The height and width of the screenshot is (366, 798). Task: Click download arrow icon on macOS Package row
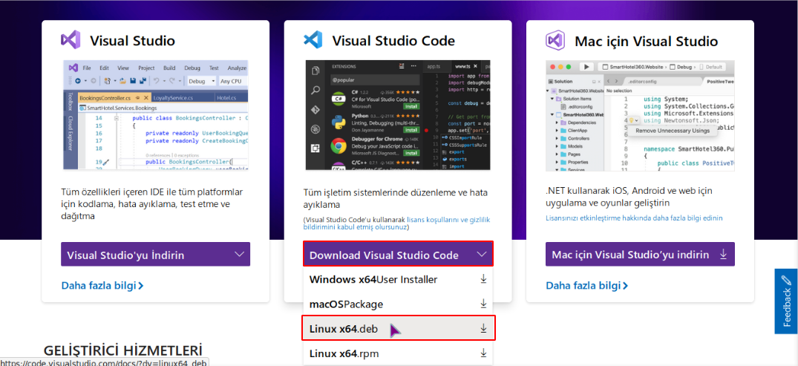(x=483, y=304)
